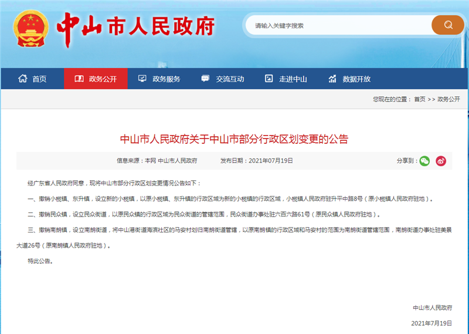Click the red 中山市人民政府 site title
The height and width of the screenshot is (334, 469).
click(135, 26)
